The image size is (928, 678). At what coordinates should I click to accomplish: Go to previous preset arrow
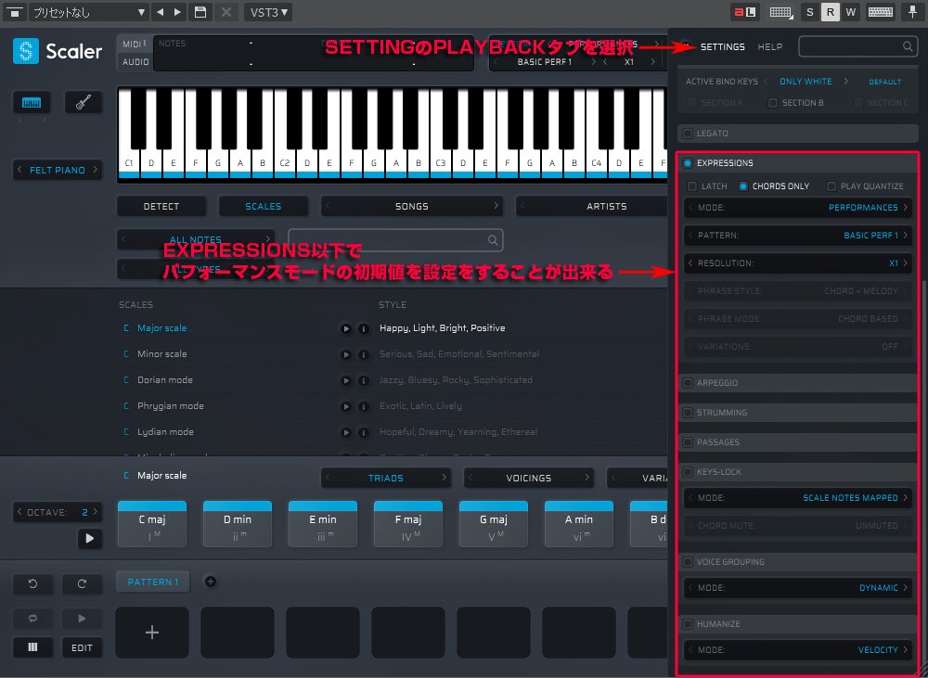(160, 12)
